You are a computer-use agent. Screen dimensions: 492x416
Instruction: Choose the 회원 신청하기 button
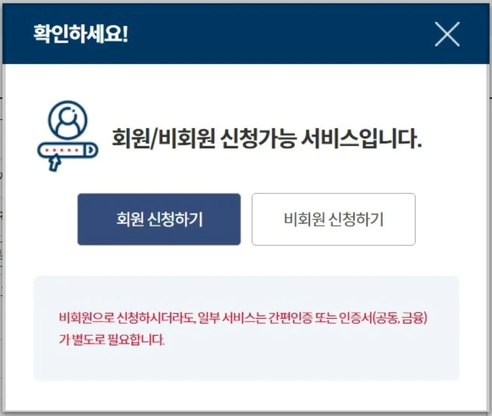point(159,219)
